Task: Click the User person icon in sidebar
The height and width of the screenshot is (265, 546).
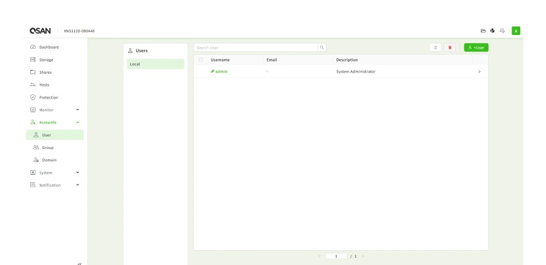Action: [x=36, y=135]
